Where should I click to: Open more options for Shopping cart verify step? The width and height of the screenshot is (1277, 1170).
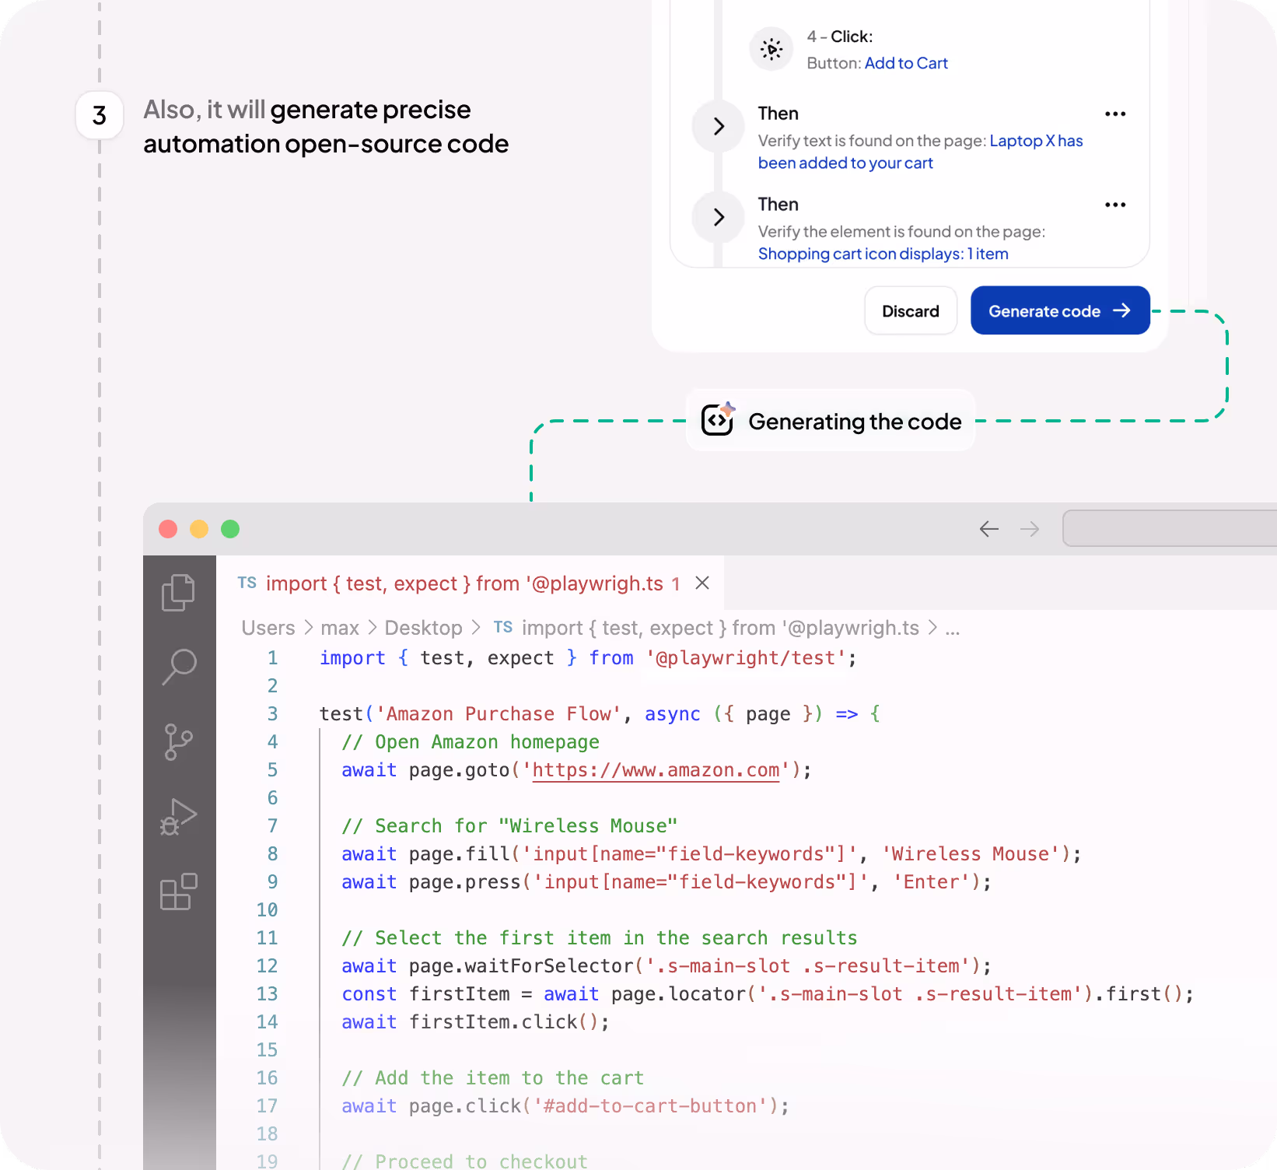tap(1115, 205)
